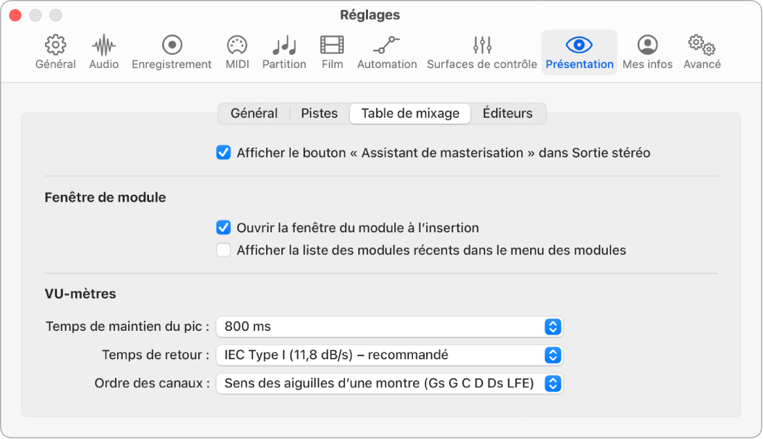Open the Ordre des canaux dropdown

389,383
